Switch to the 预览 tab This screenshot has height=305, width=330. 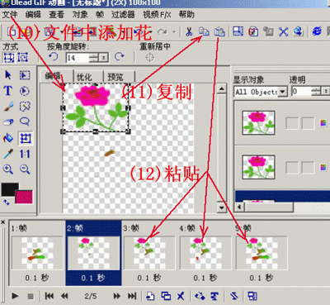click(x=115, y=77)
